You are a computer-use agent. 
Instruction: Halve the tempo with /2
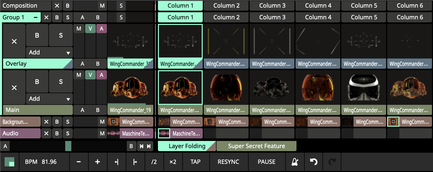click(x=154, y=162)
